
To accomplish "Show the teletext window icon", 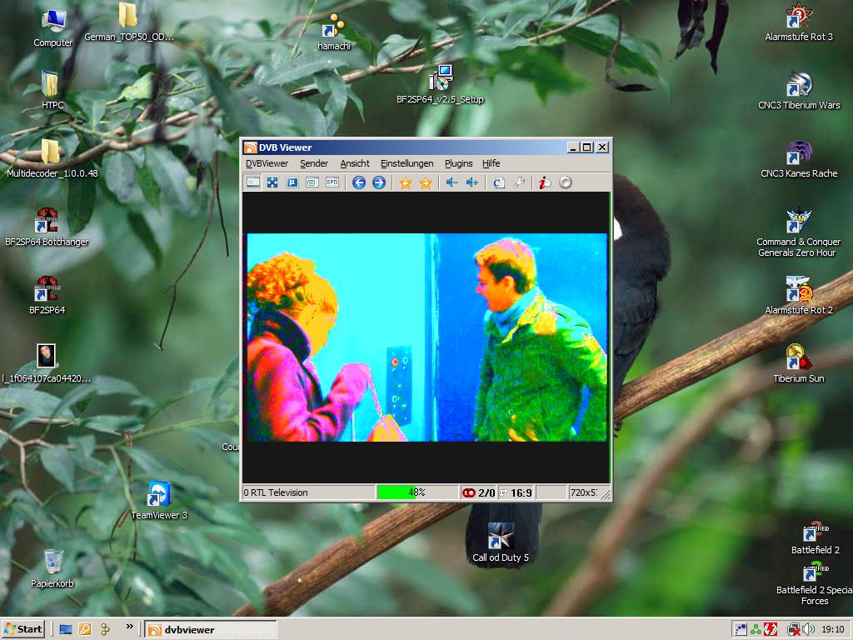I will pos(312,182).
